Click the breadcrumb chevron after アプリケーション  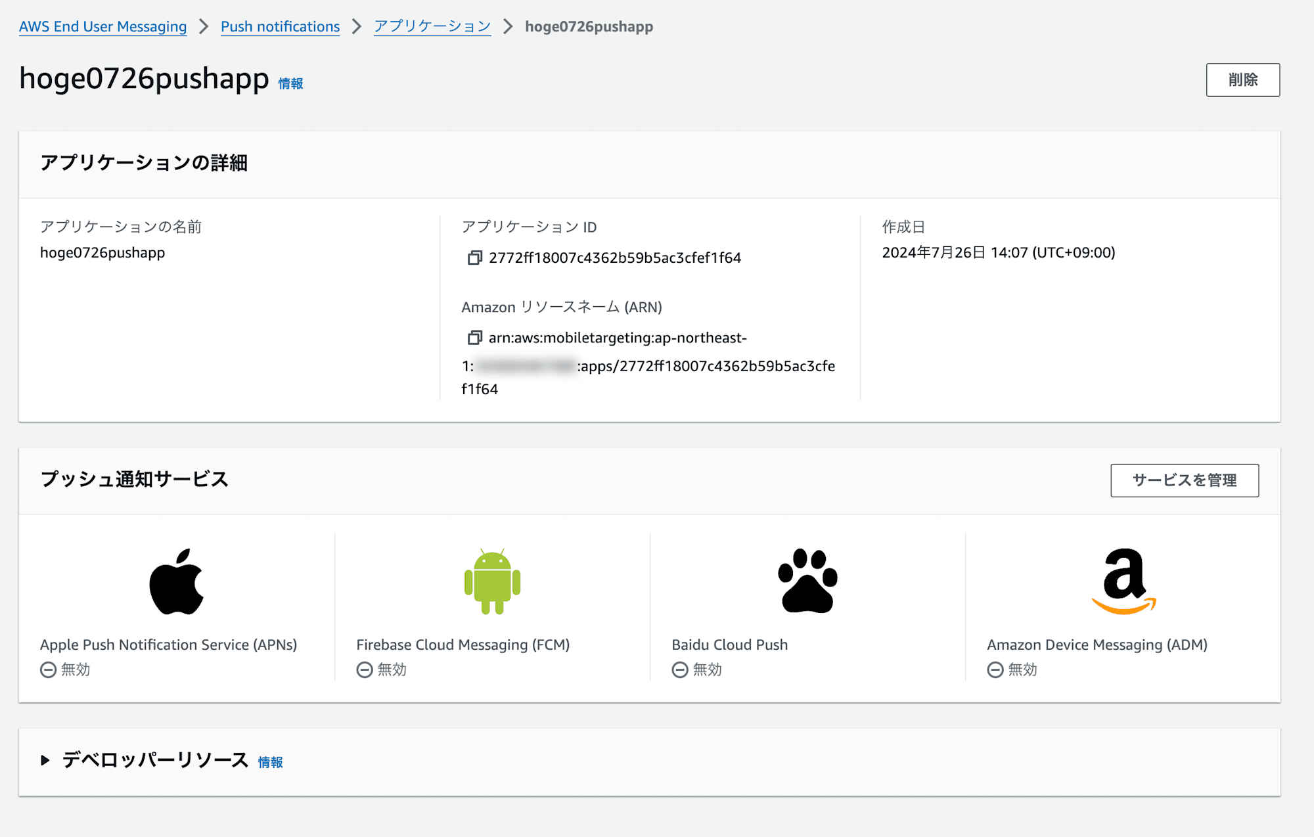[x=508, y=26]
